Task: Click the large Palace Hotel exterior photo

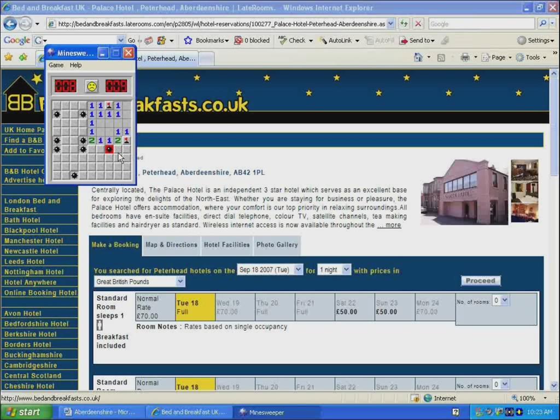Action: pos(464,192)
